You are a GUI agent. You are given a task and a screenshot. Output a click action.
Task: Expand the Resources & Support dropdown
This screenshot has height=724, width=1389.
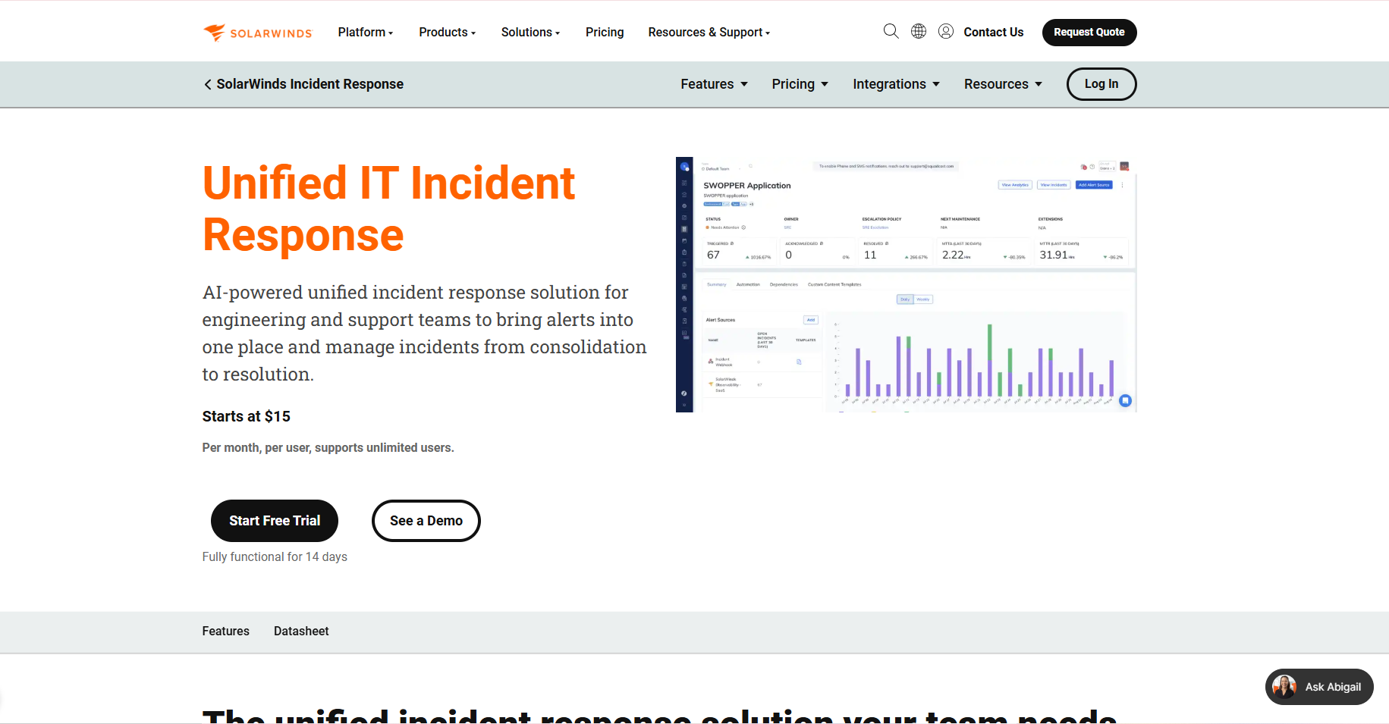[709, 33]
